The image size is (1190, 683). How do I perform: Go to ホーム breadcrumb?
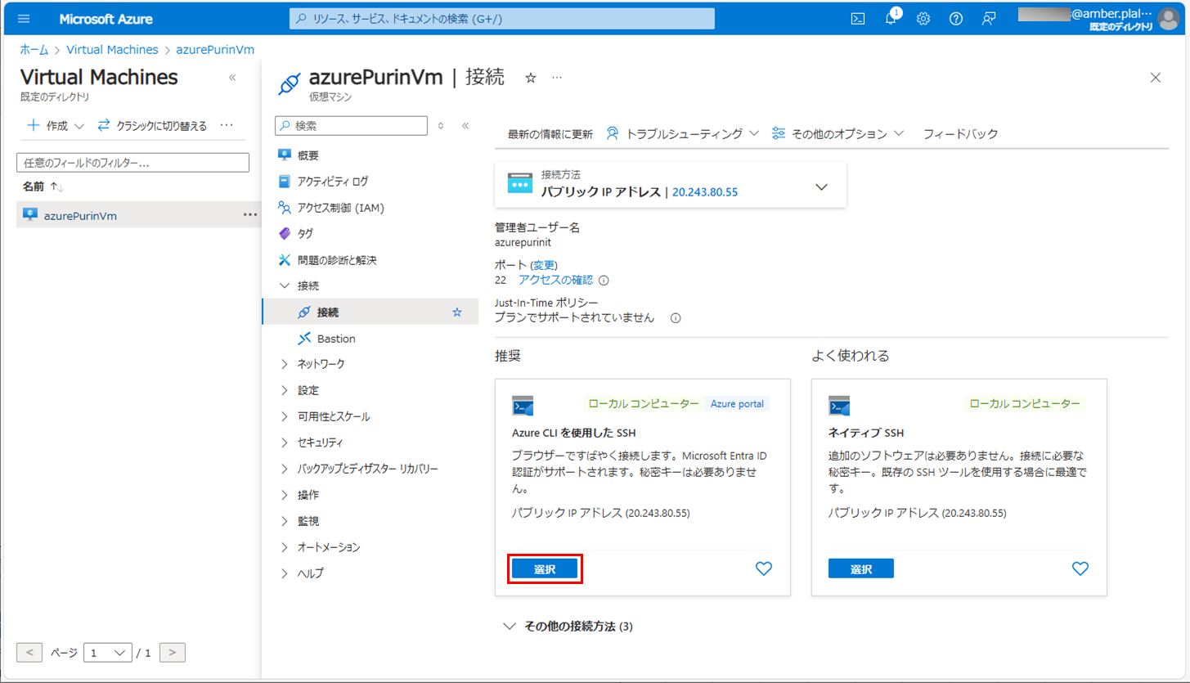(34, 49)
